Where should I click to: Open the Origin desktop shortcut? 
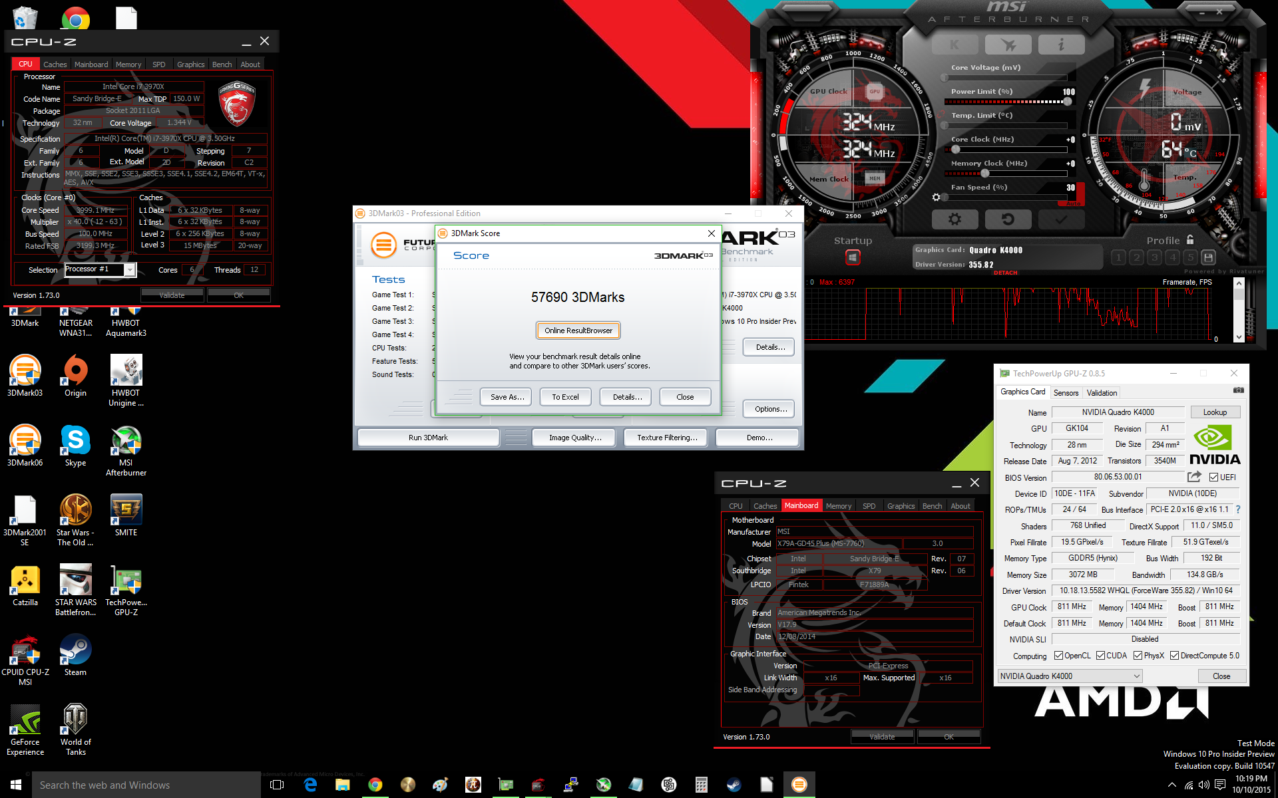pyautogui.click(x=76, y=376)
